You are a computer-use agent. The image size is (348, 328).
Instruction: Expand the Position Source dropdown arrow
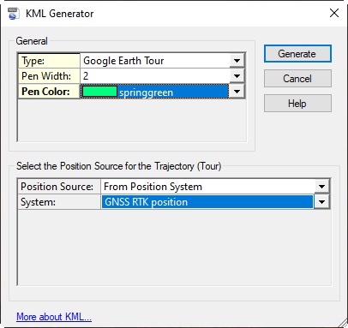tap(322, 187)
